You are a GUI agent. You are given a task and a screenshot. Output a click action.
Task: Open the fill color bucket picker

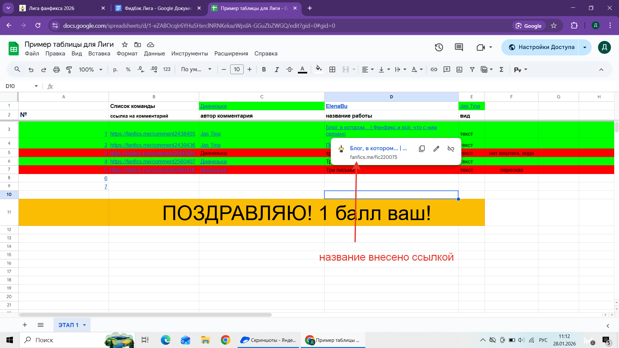tap(319, 69)
